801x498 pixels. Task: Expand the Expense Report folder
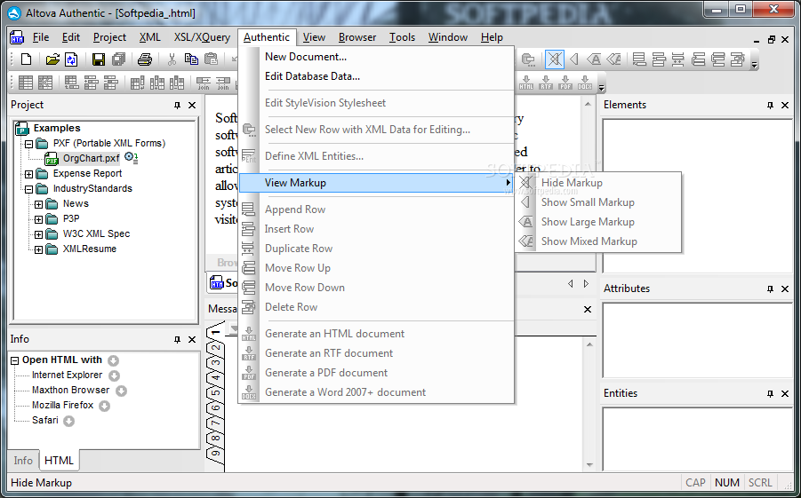click(28, 175)
